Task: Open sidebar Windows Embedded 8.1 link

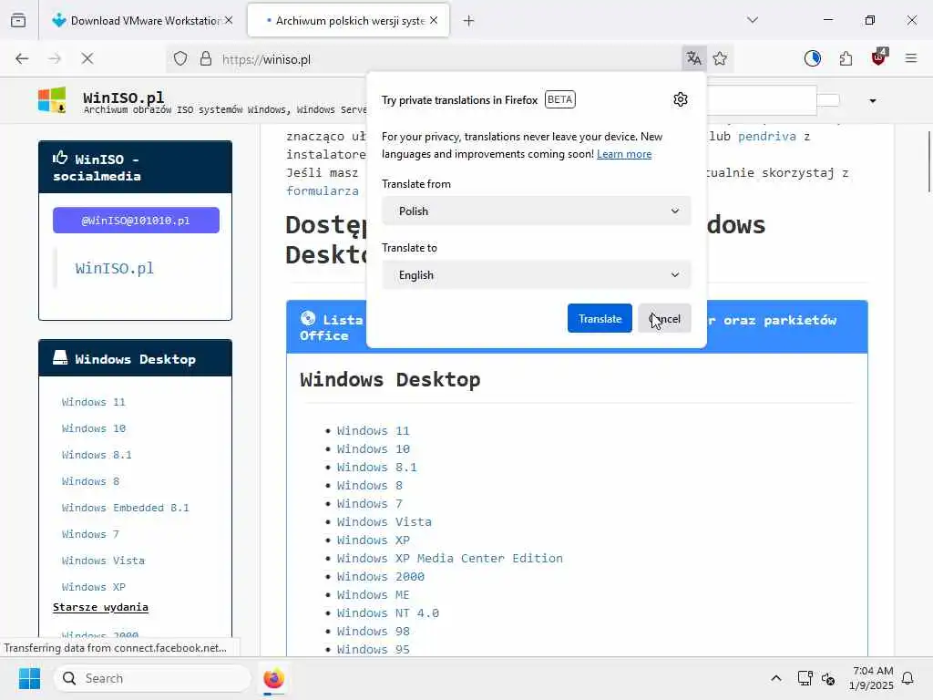Action: 126,508
